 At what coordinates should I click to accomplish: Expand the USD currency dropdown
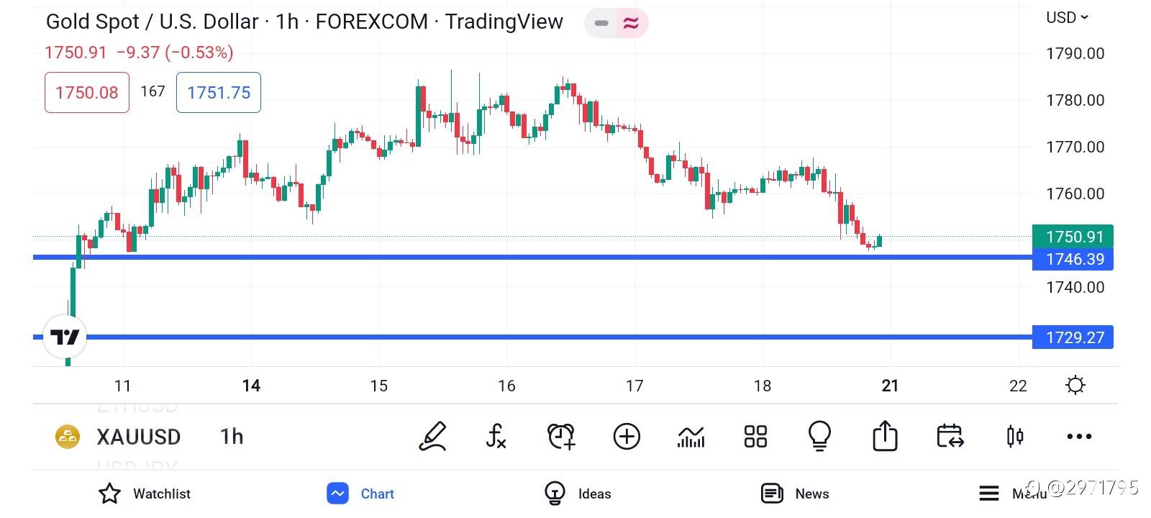[x=1068, y=17]
